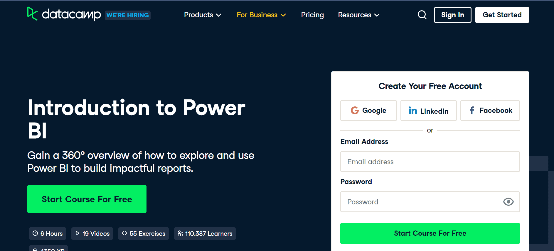Click the Create Your Free Account title
The height and width of the screenshot is (251, 554).
[430, 86]
